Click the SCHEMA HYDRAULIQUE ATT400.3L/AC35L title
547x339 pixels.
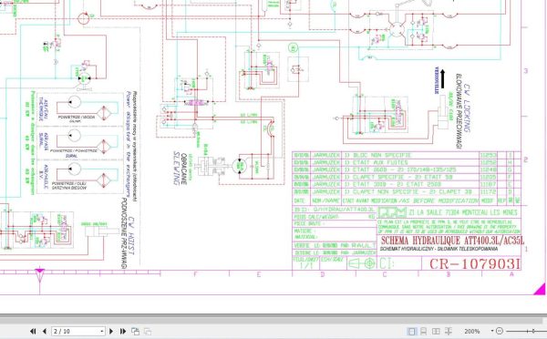(452, 241)
